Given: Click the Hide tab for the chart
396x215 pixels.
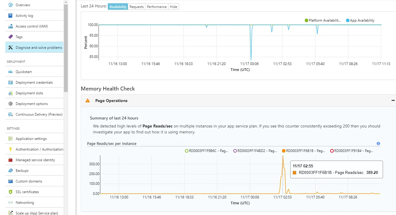Looking at the screenshot, I should (x=173, y=7).
